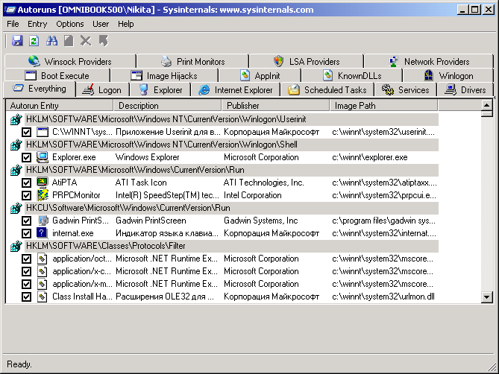The width and height of the screenshot is (499, 374).
Task: Uncheck the application/x-c entry checkbox
Action: [26, 272]
